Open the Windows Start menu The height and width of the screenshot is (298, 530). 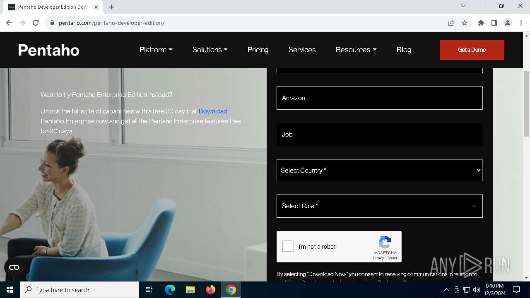point(10,290)
